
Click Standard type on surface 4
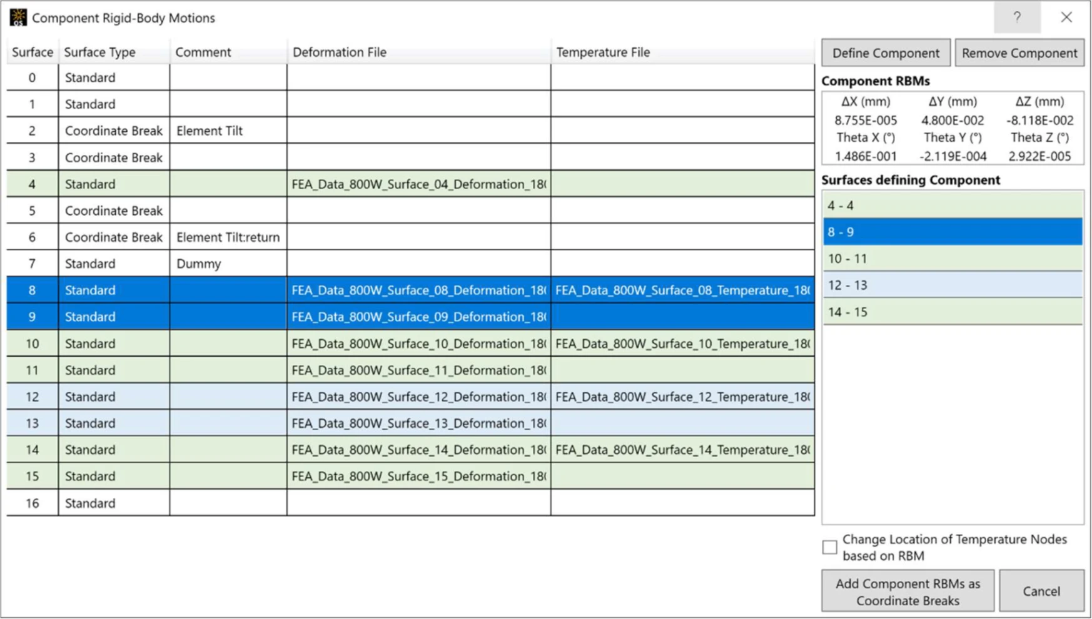coord(114,184)
